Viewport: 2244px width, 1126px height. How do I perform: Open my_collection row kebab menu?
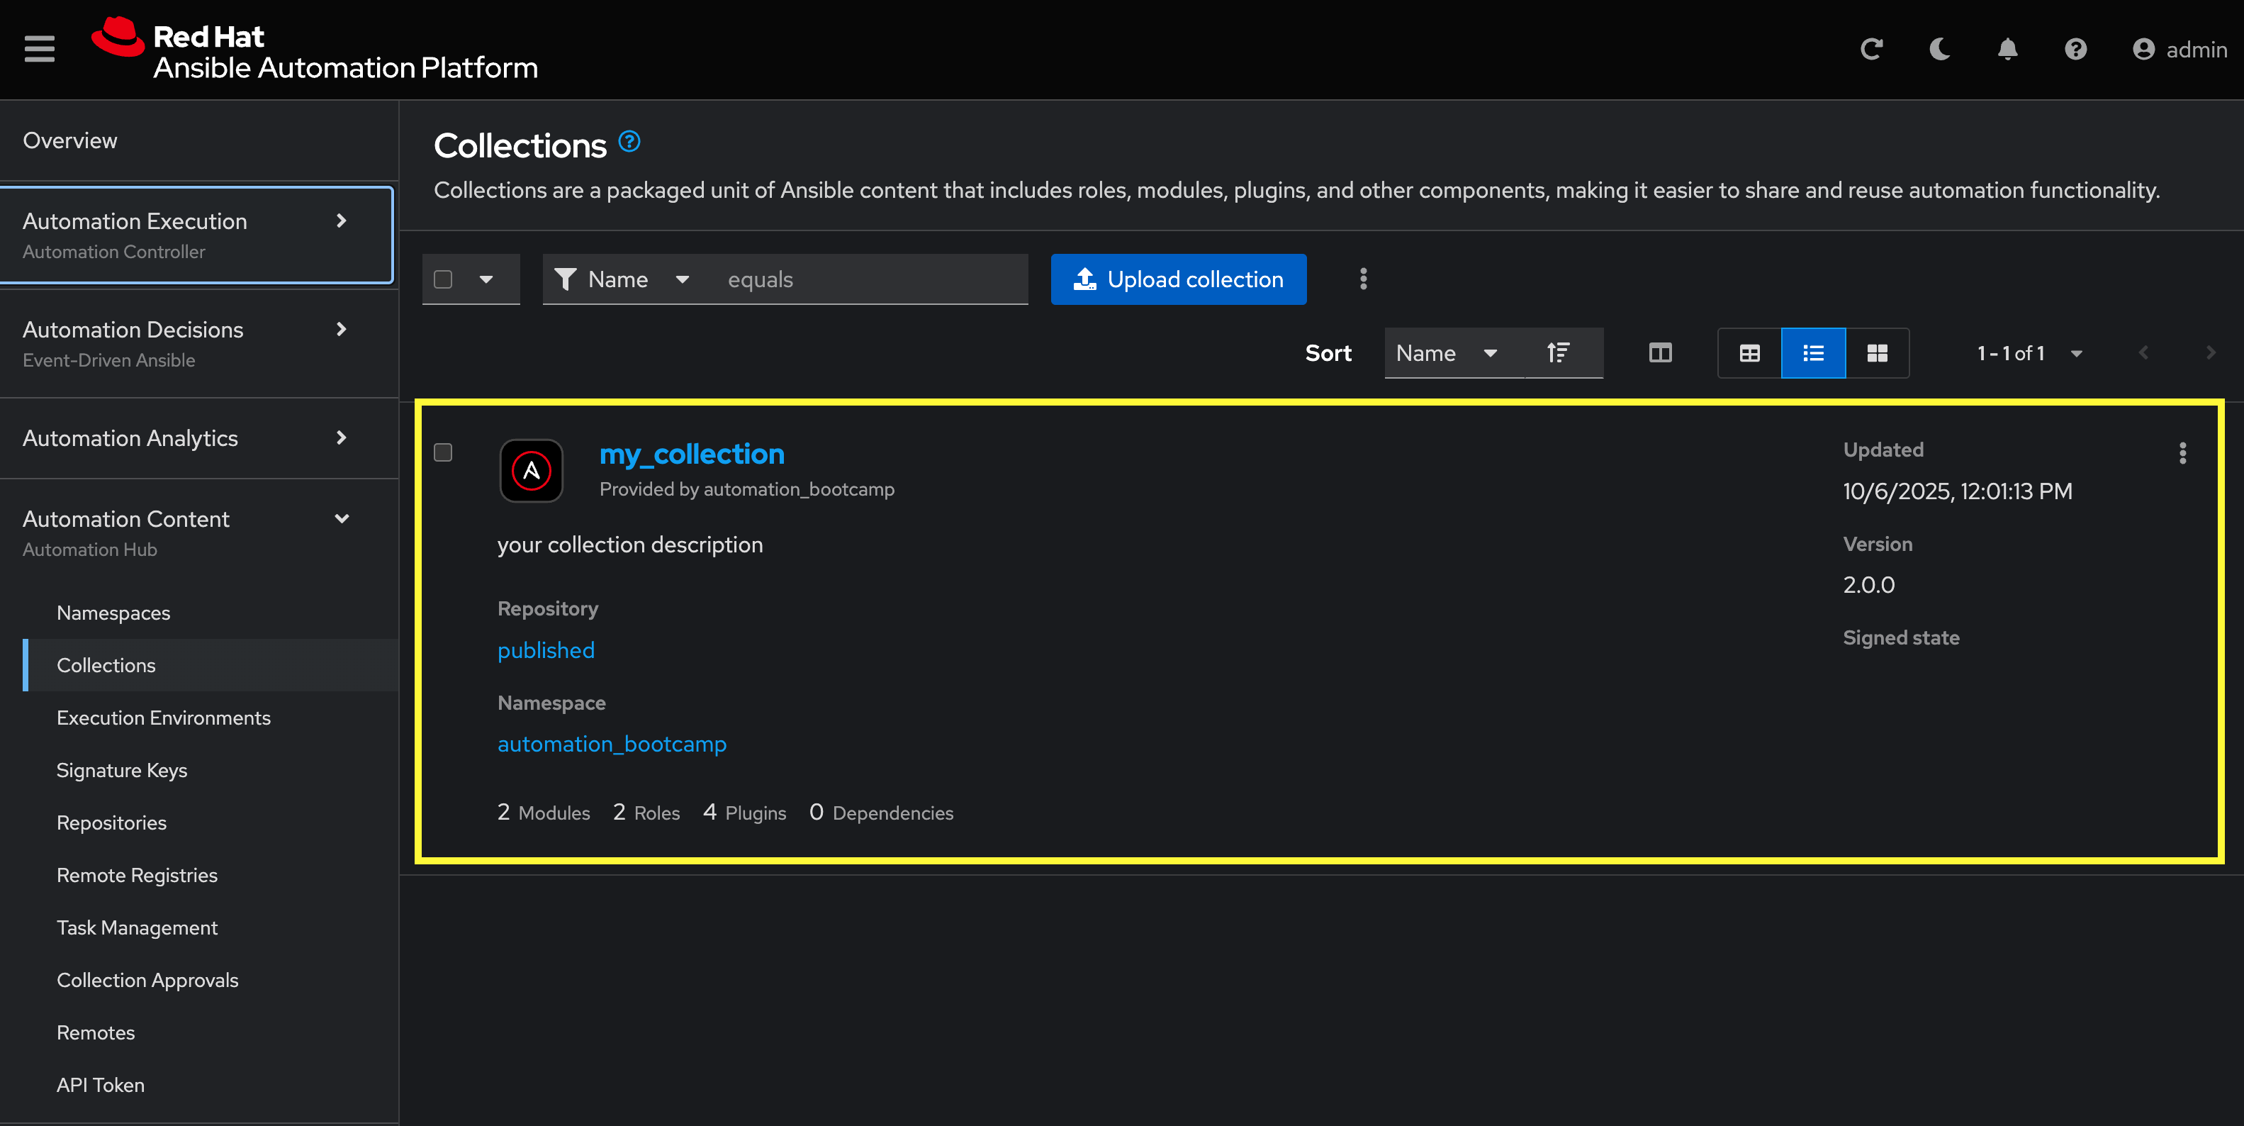[x=2182, y=452]
